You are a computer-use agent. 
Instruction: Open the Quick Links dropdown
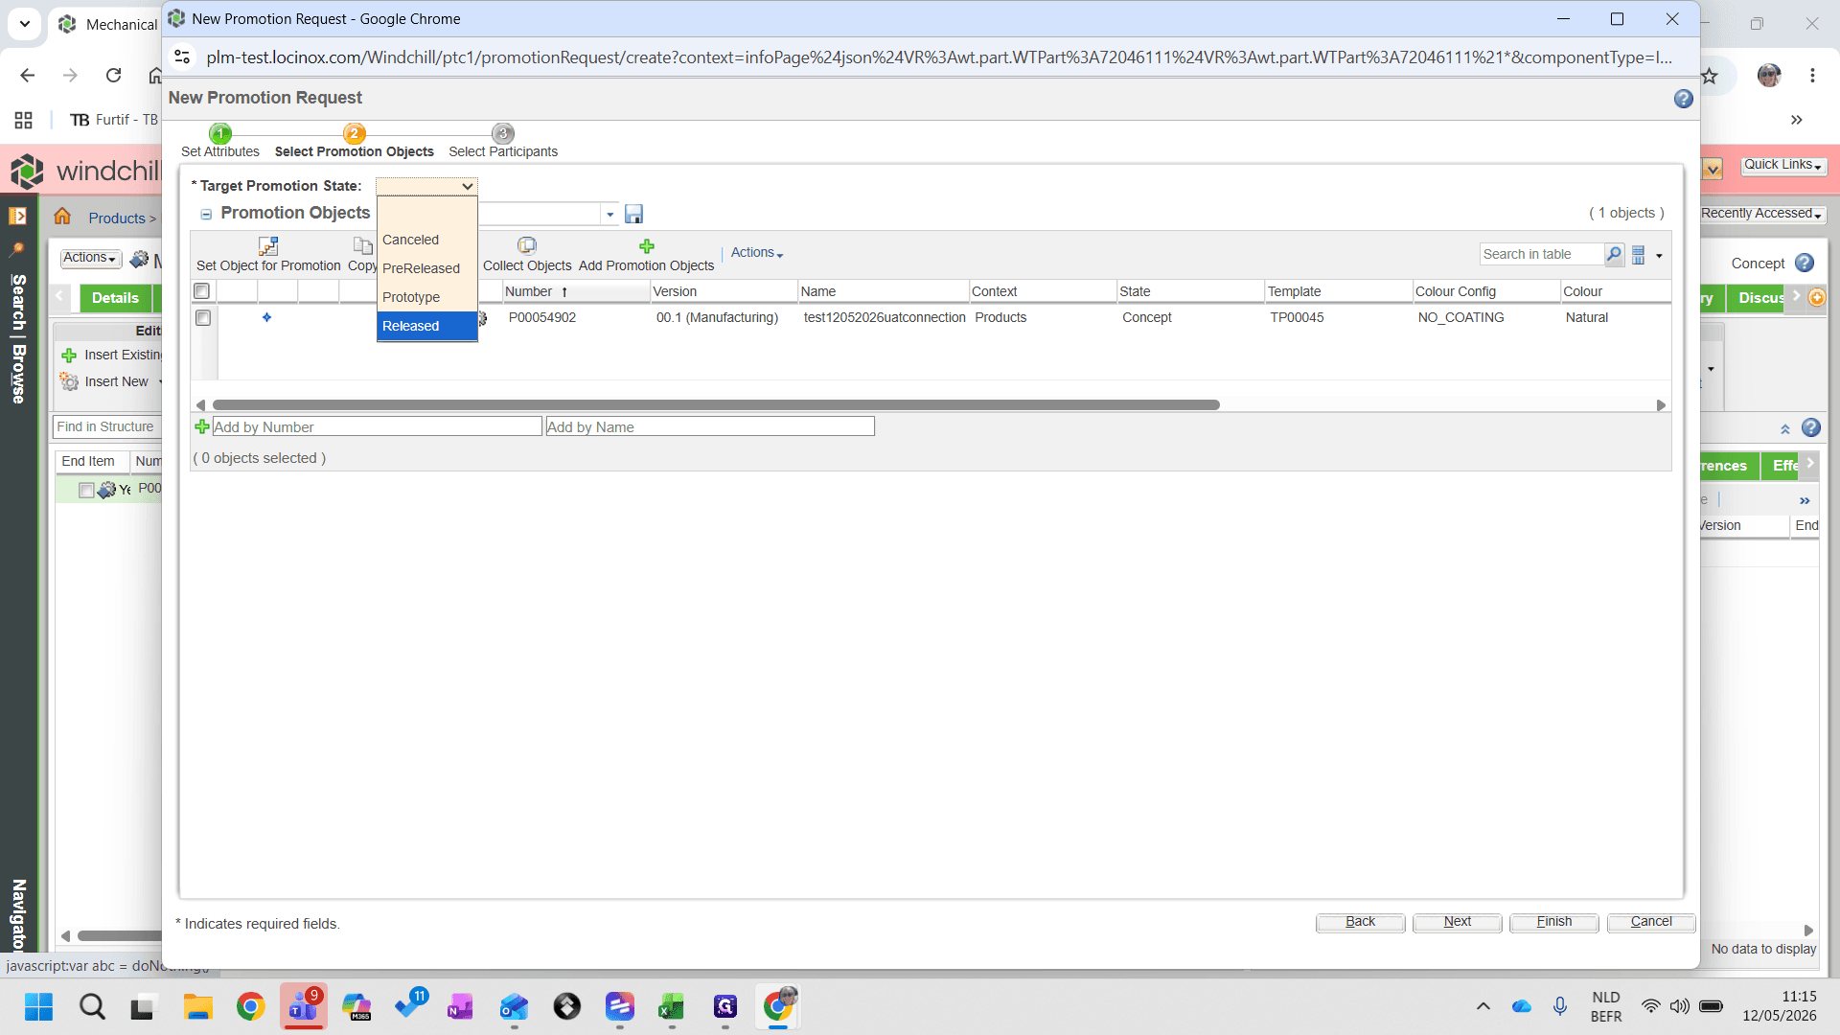[1782, 165]
